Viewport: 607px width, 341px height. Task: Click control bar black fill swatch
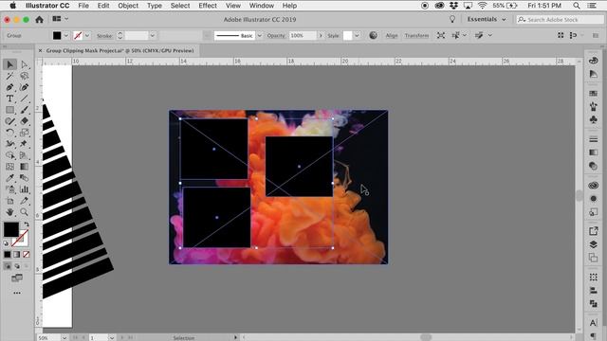click(x=57, y=36)
